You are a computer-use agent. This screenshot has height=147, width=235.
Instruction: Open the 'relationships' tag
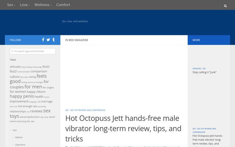(18, 111)
